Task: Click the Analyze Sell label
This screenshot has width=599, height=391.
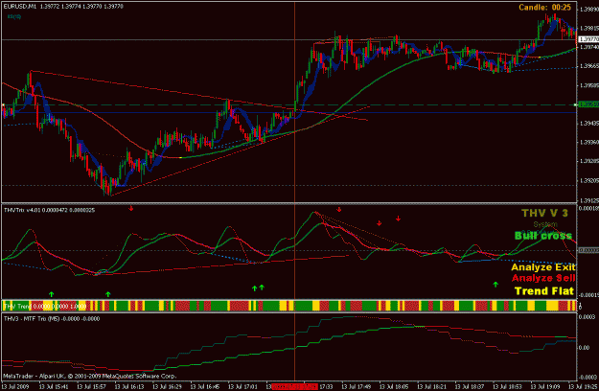Action: pos(543,278)
